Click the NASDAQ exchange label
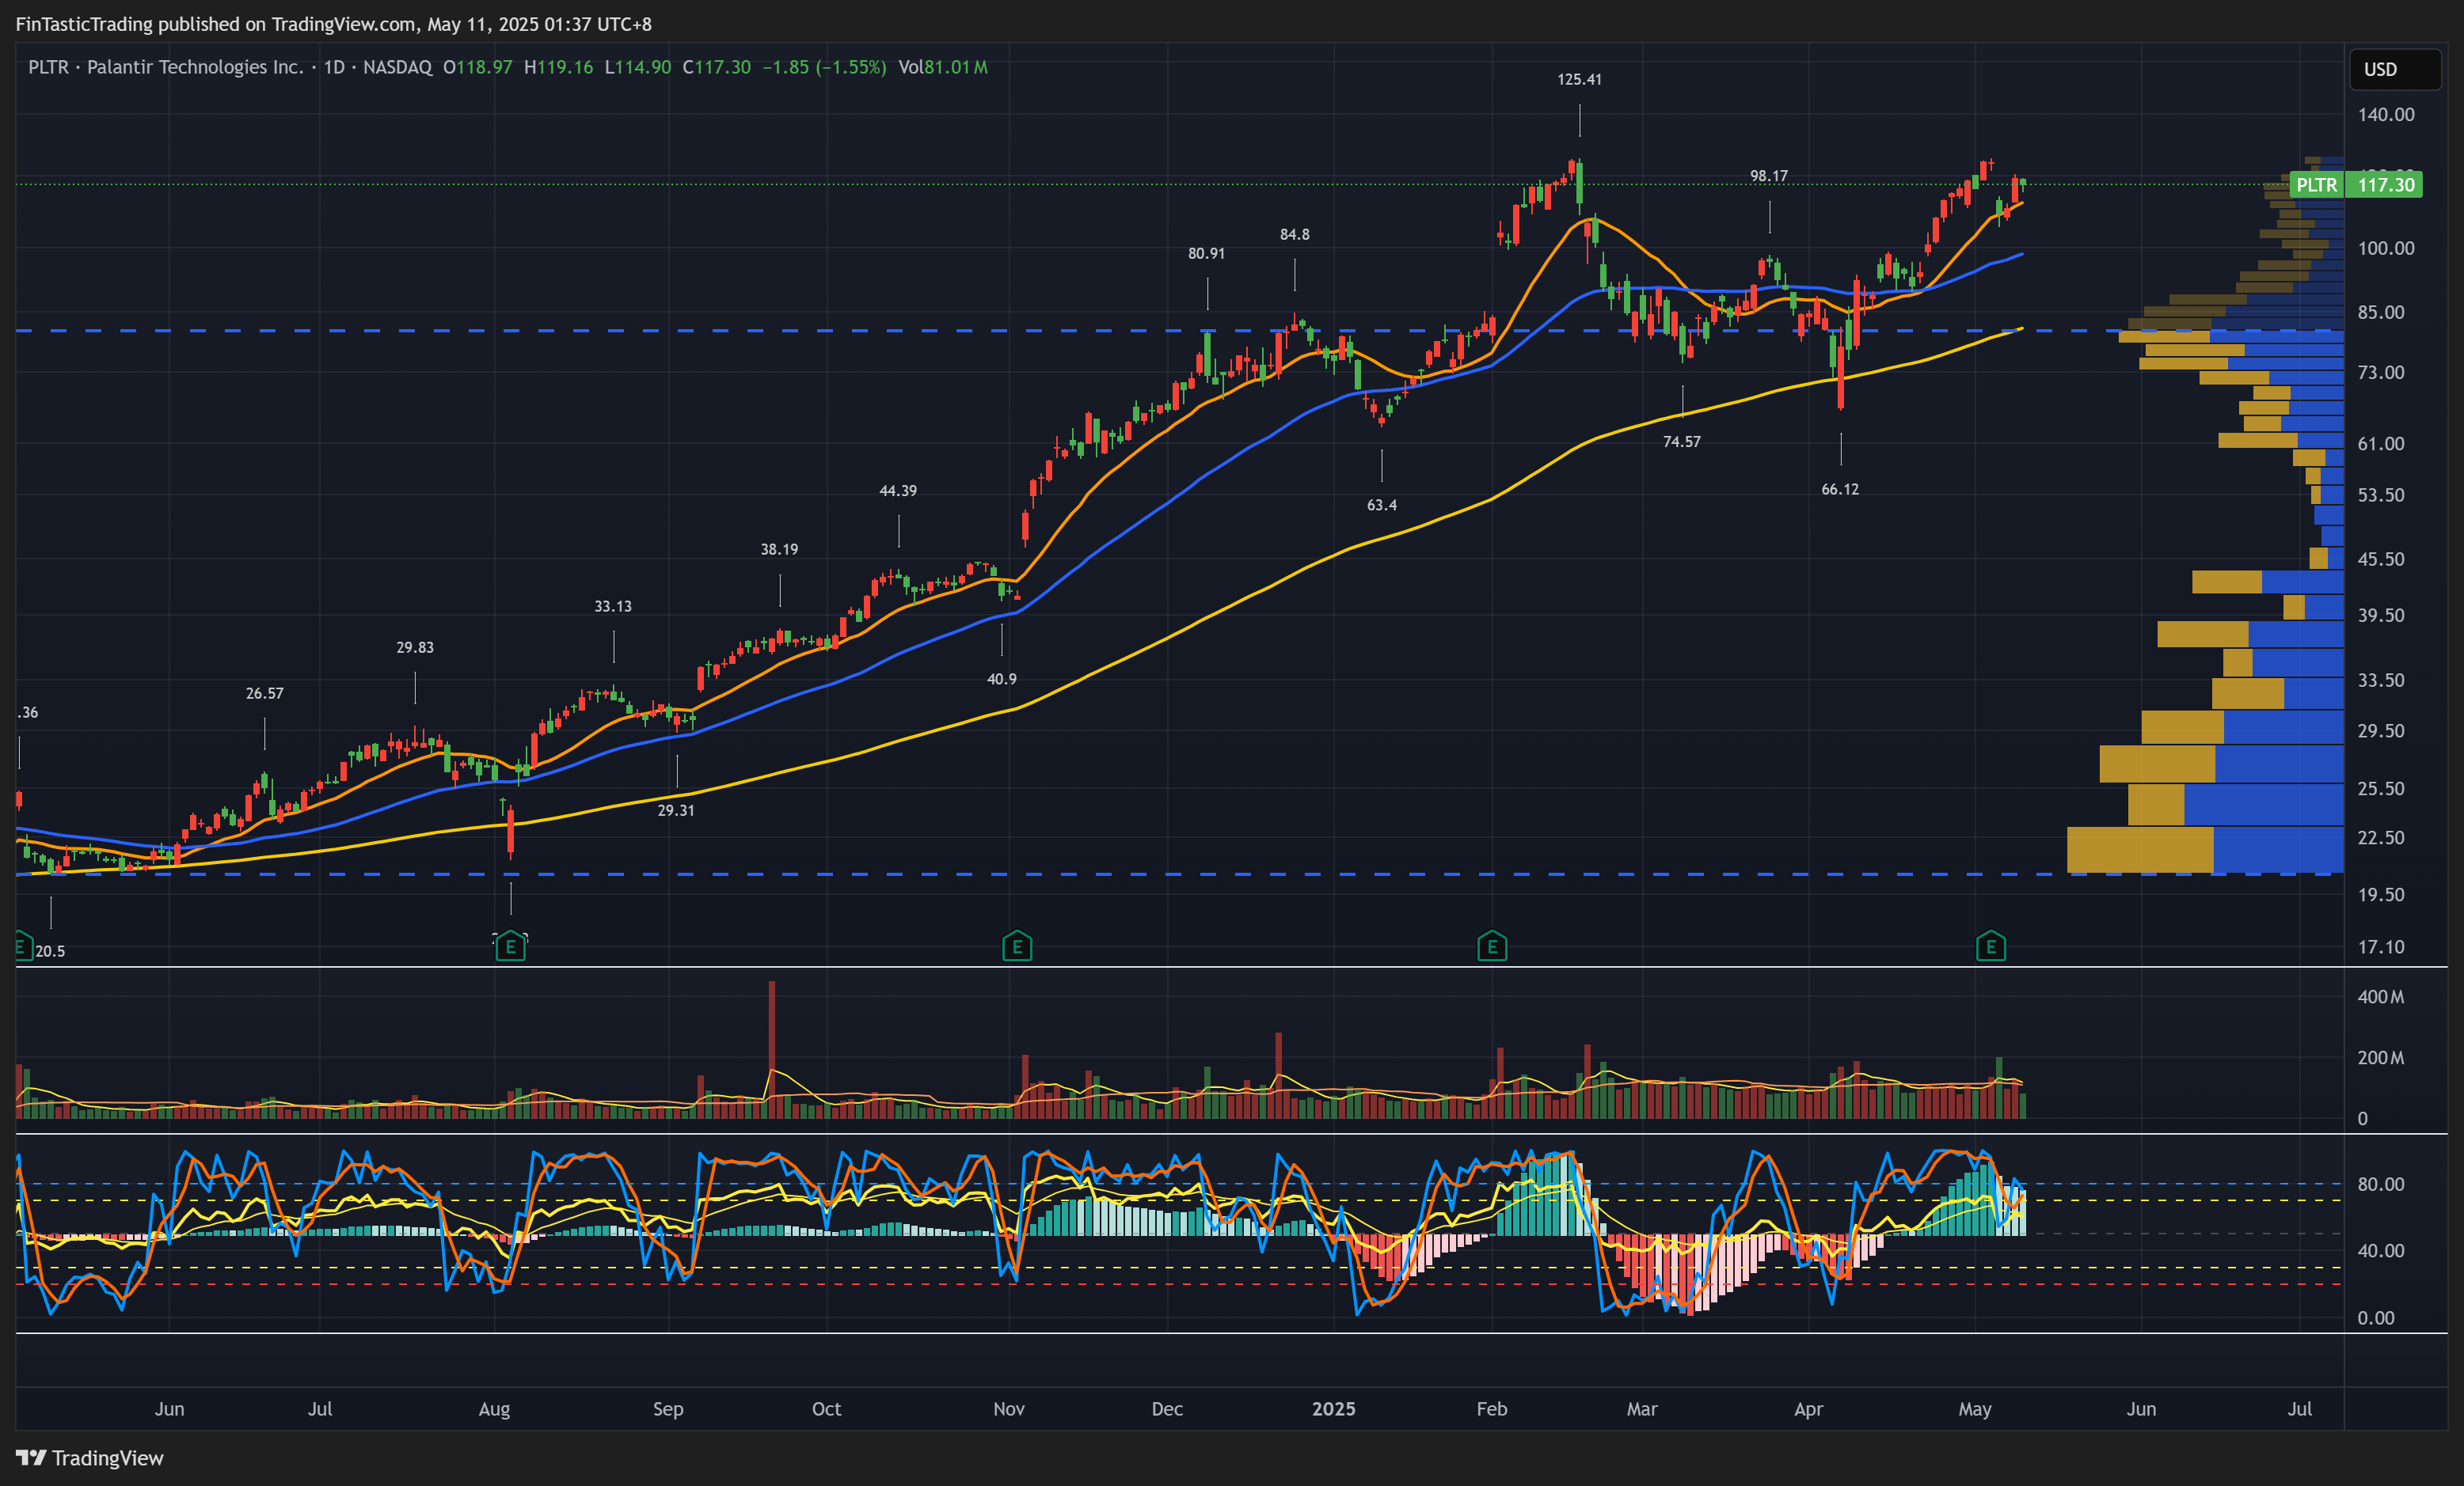The width and height of the screenshot is (2464, 1486). 397,67
